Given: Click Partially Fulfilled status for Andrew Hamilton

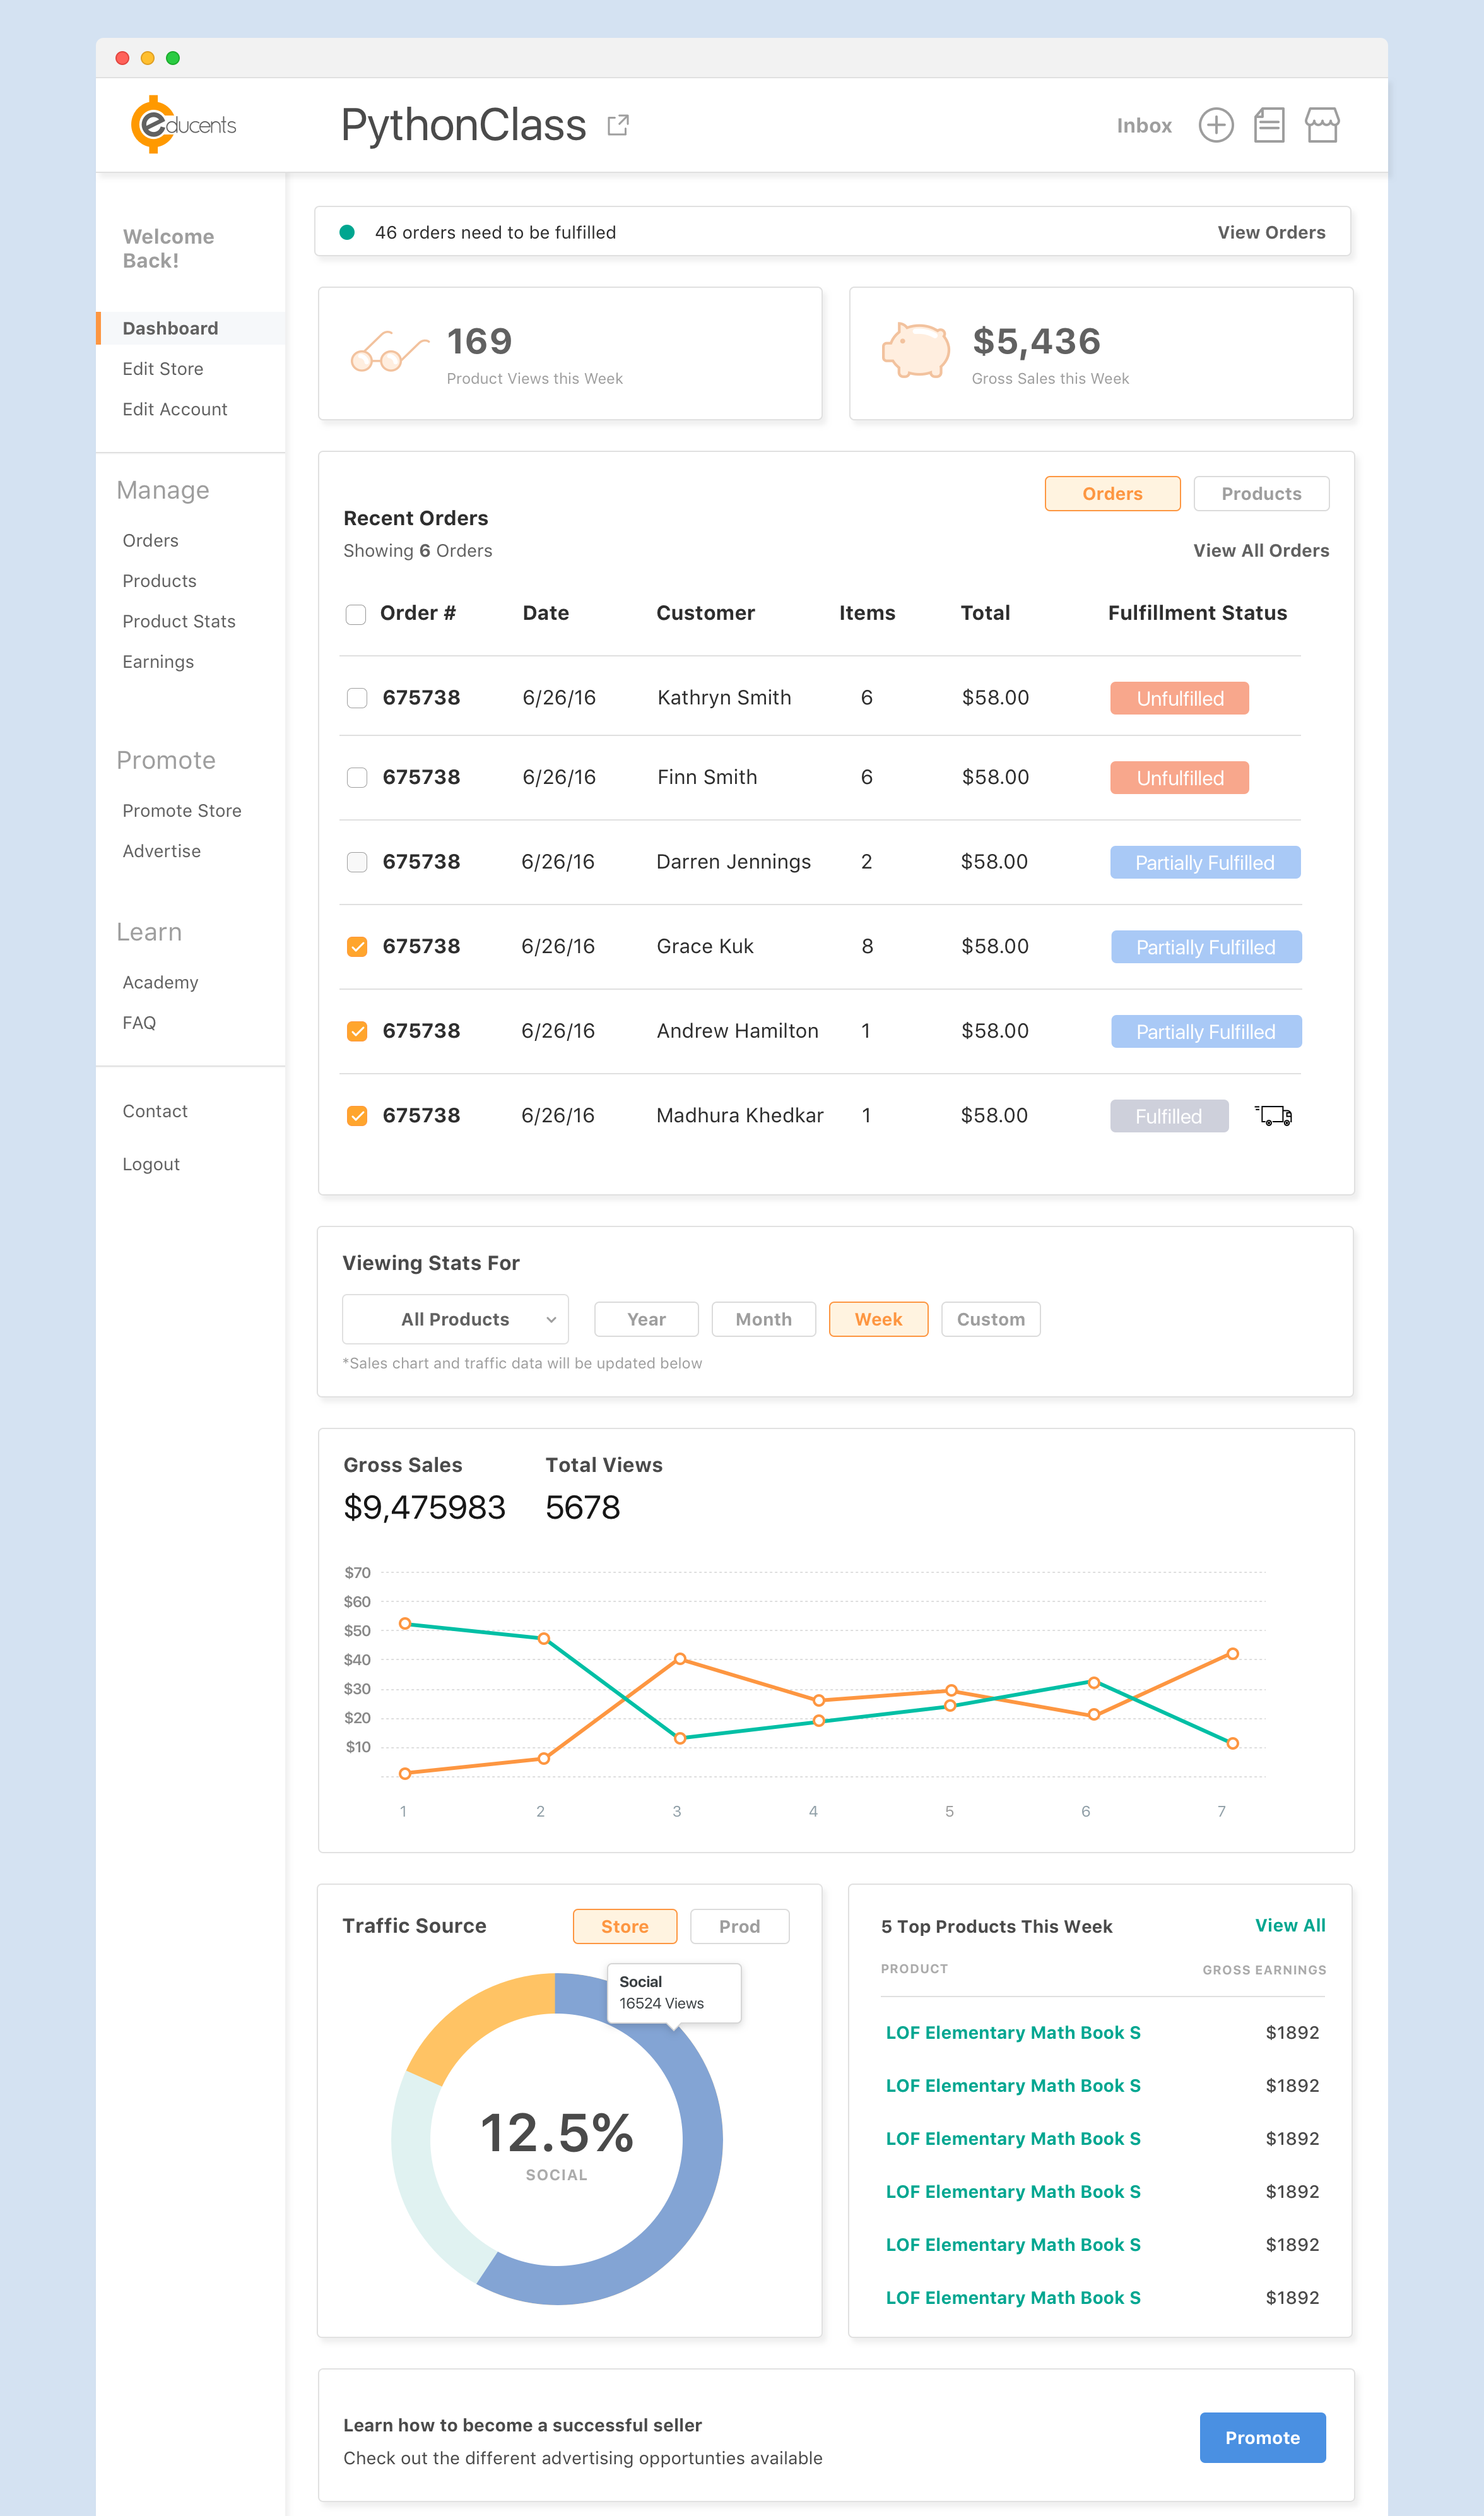Looking at the screenshot, I should 1206,1031.
